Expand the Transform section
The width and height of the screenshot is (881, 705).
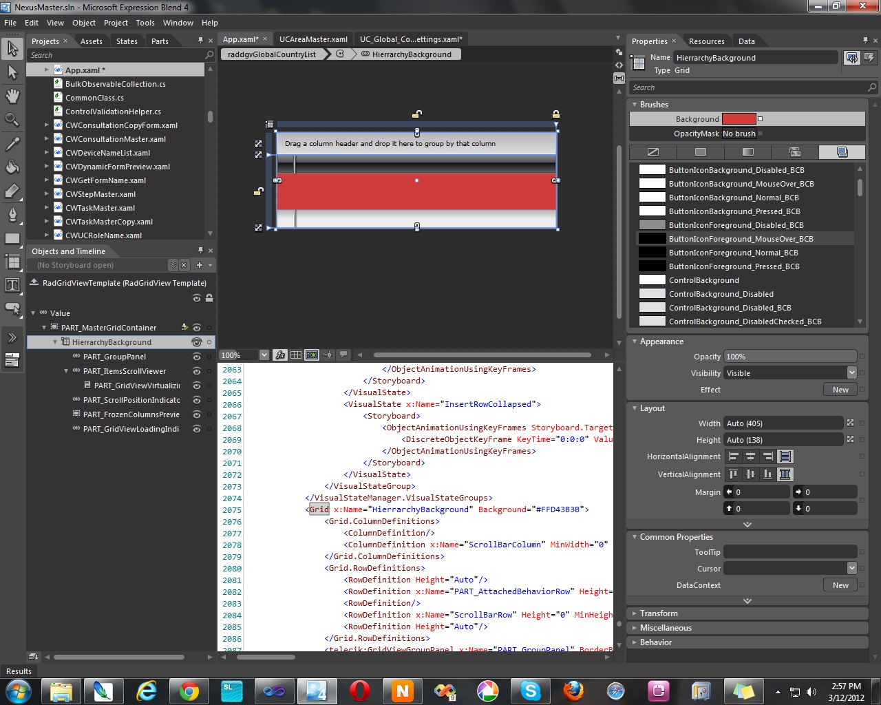tap(658, 613)
